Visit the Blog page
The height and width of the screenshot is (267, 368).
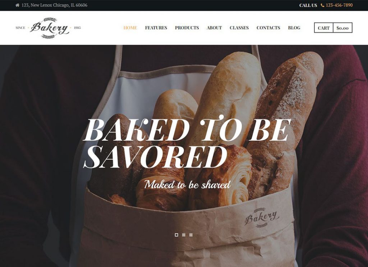pos(294,28)
